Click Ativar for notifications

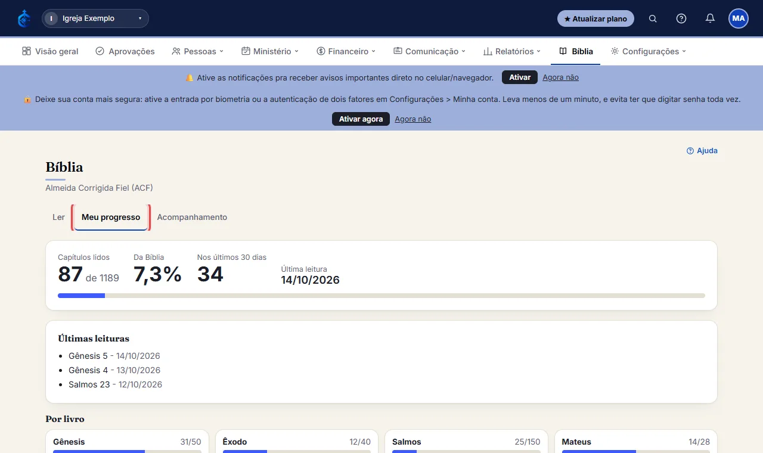pos(520,77)
